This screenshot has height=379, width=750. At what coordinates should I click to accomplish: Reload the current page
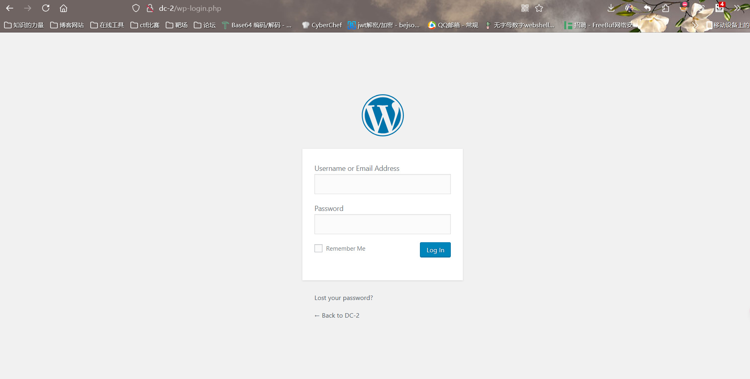(46, 8)
